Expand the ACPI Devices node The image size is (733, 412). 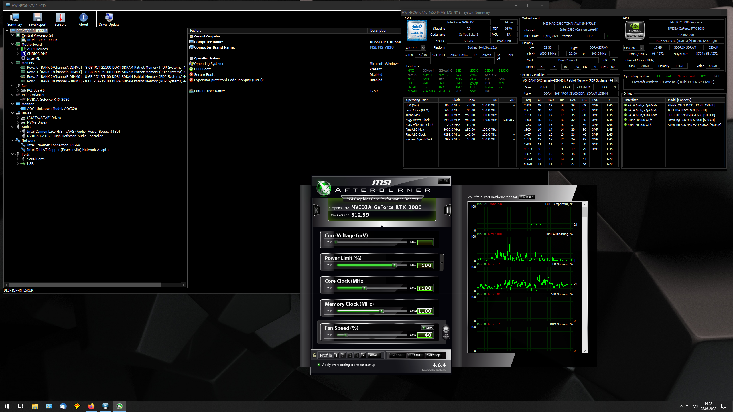18,49
